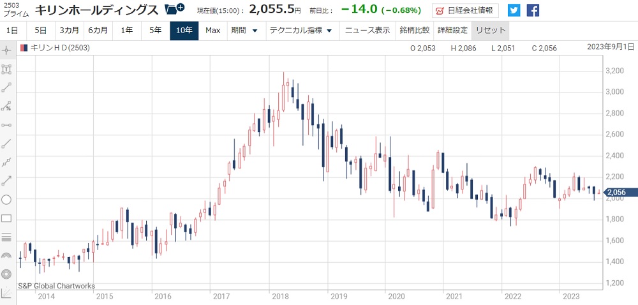Click the ニュース表示 button
This screenshot has width=638, height=305.
(x=367, y=31)
